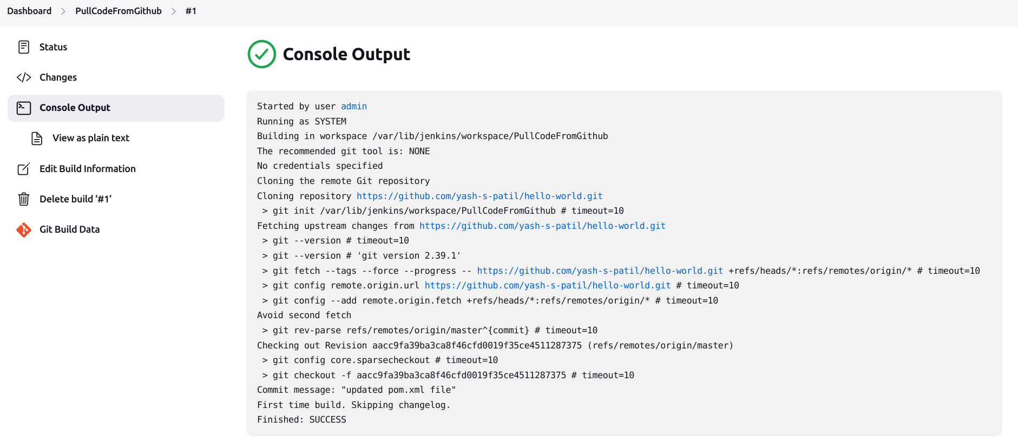Click the repo URL in the git fetch line
The height and width of the screenshot is (448, 1018).
coord(600,271)
